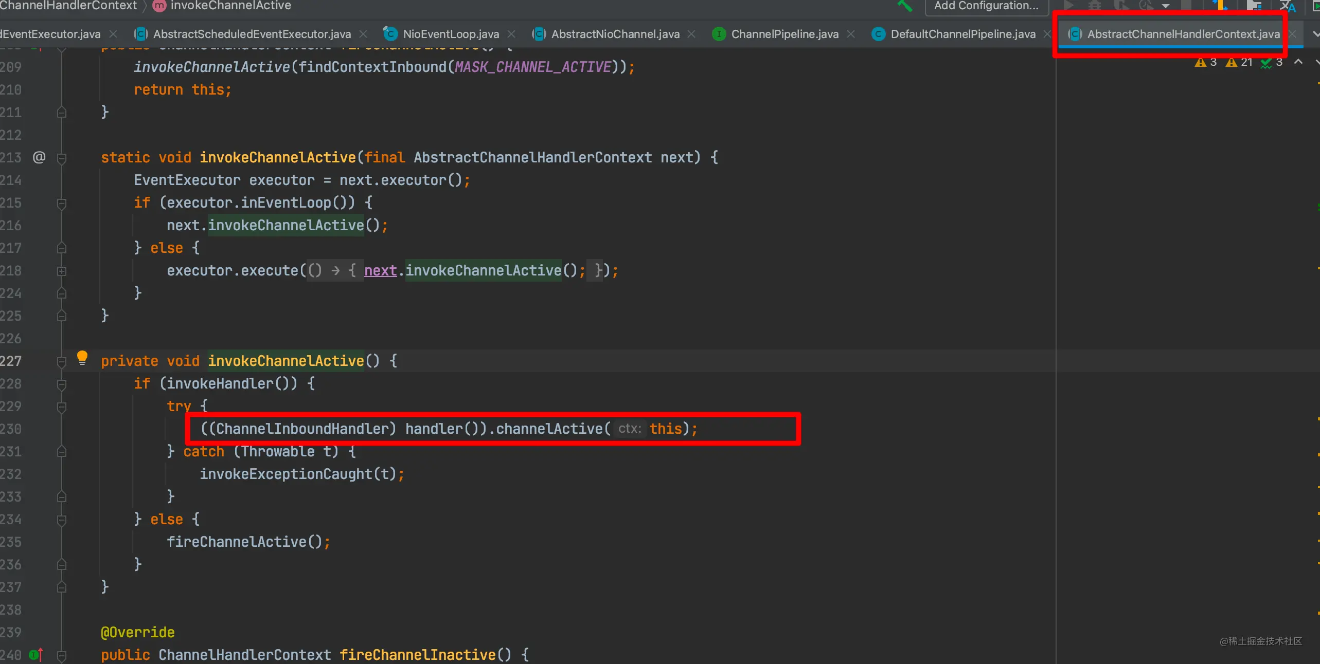
Task: Click the Run play icon in toolbar
Action: pos(1068,6)
